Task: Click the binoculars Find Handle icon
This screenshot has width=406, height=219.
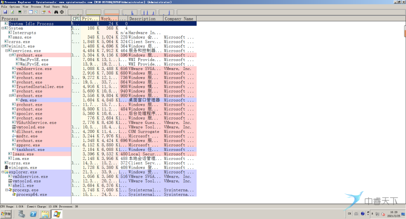Action: click(x=56, y=12)
